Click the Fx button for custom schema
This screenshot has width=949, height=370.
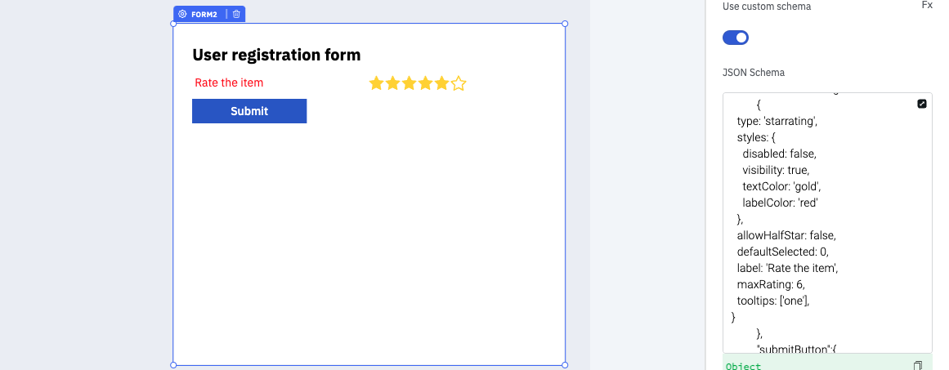[927, 5]
